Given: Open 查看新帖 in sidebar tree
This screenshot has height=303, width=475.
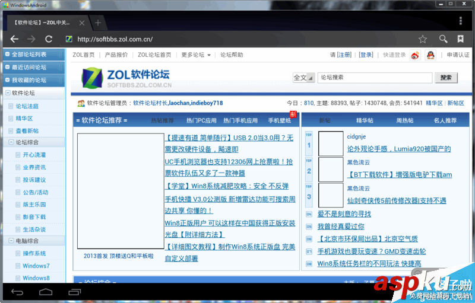Looking at the screenshot, I should tap(27, 130).
